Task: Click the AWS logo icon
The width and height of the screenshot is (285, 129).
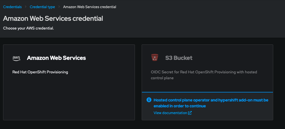Action: (16, 58)
